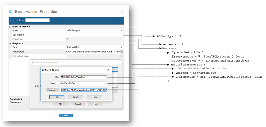Click the ellipsis button on Edit in-line Script row
266x127 pixels.
pos(122,56)
